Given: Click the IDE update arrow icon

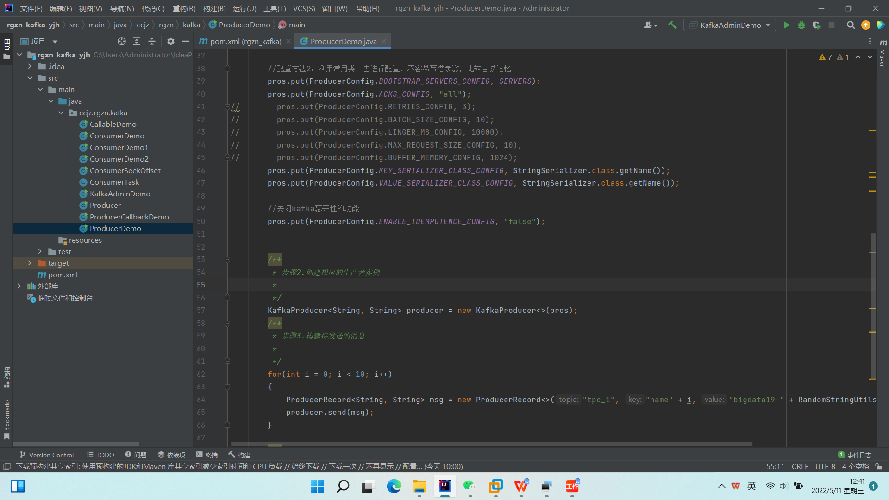Looking at the screenshot, I should 865,25.
